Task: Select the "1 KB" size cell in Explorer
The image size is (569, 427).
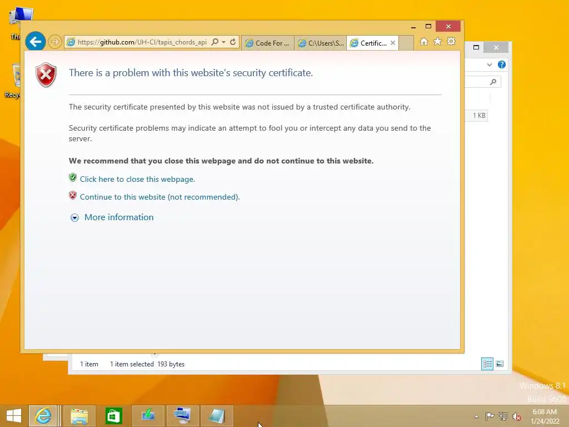Action: click(x=478, y=116)
